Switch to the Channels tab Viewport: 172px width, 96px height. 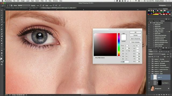pos(155,50)
